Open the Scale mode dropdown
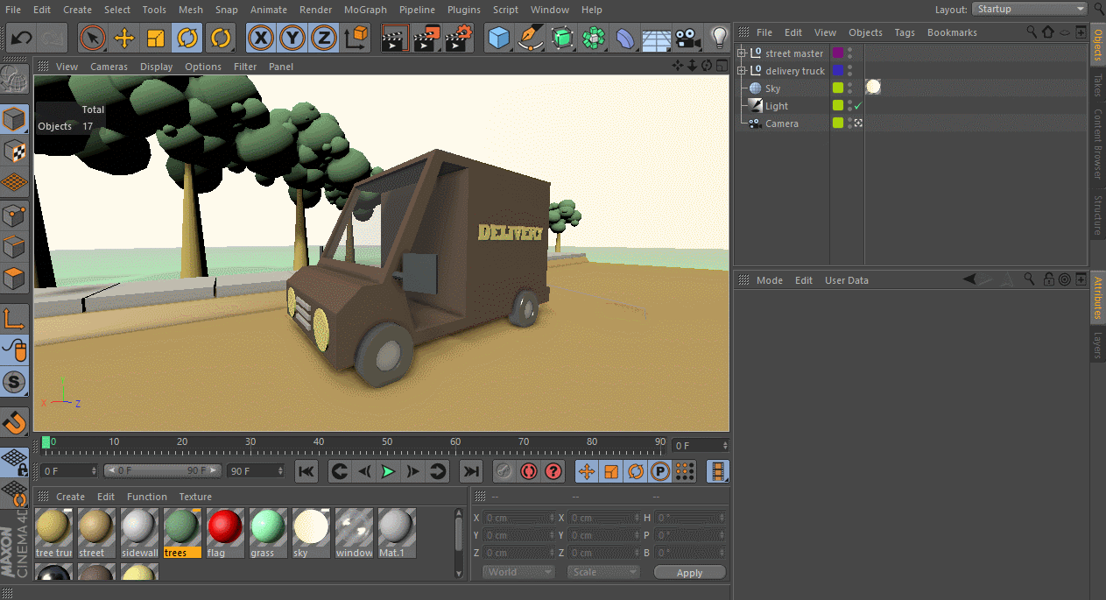 tap(603, 572)
